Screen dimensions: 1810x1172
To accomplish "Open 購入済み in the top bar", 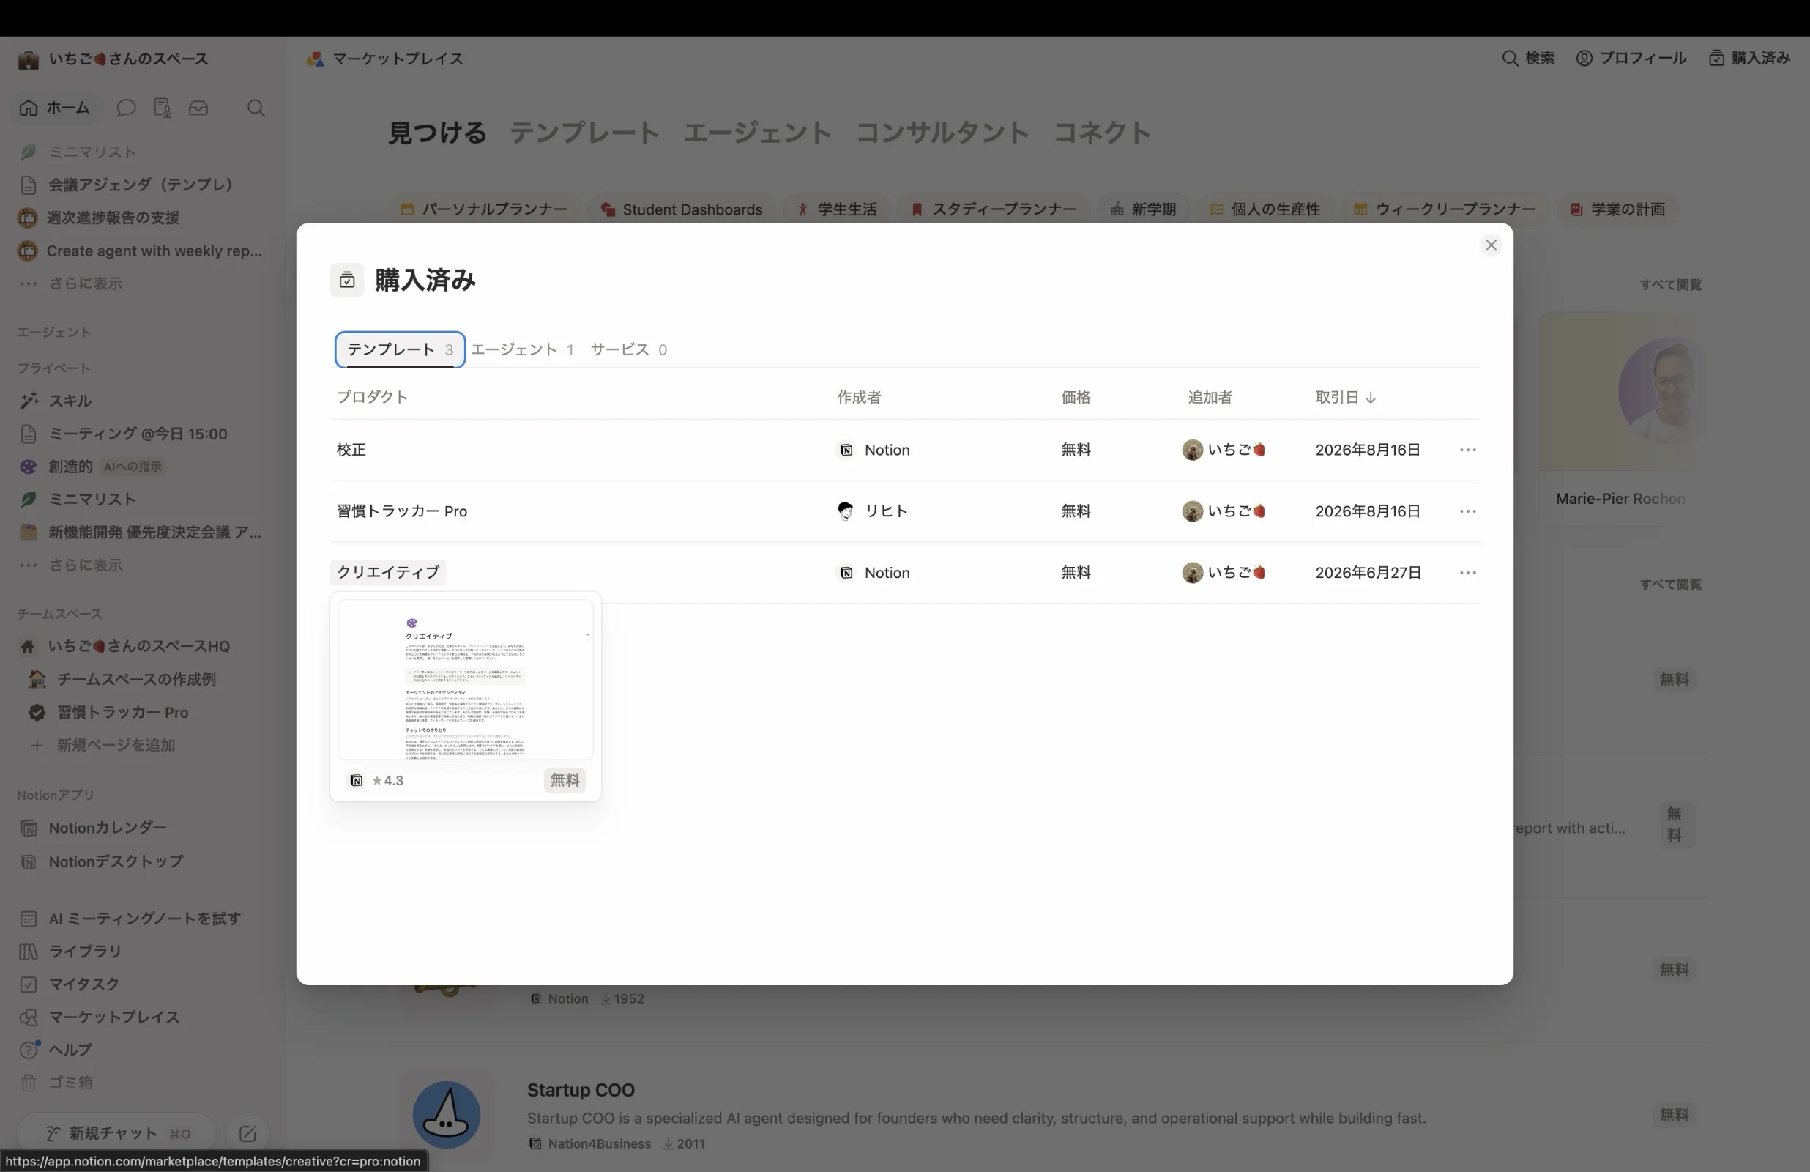I will tap(1749, 58).
